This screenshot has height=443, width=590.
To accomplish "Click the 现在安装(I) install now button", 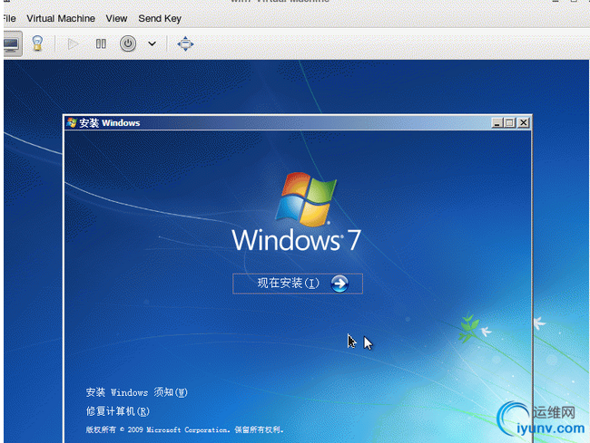I will click(298, 284).
